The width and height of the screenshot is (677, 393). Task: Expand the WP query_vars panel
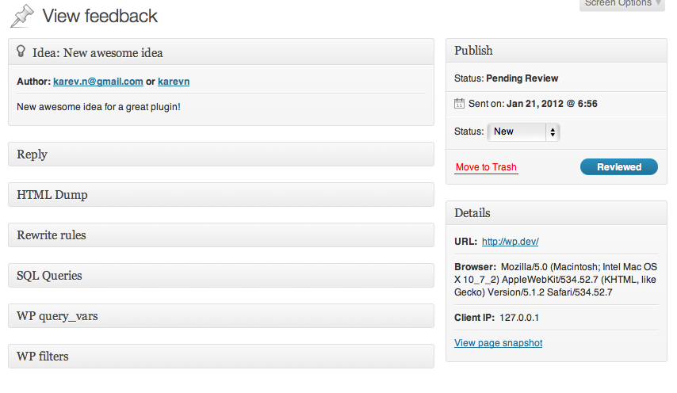(220, 316)
